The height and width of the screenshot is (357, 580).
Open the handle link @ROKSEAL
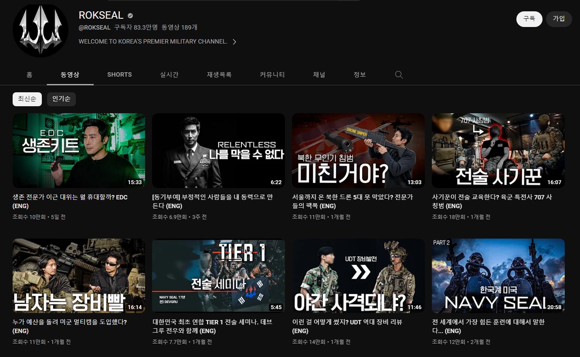(x=95, y=27)
